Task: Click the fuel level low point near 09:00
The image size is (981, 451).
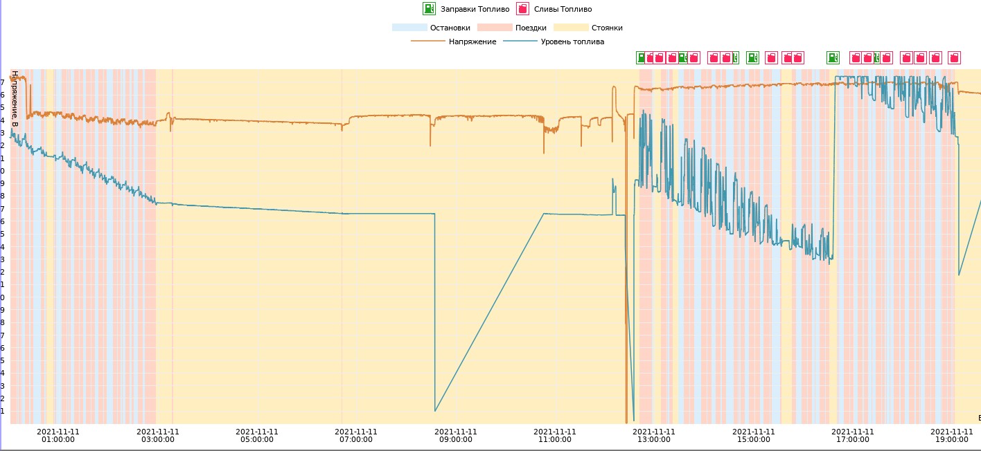Action: (x=435, y=411)
